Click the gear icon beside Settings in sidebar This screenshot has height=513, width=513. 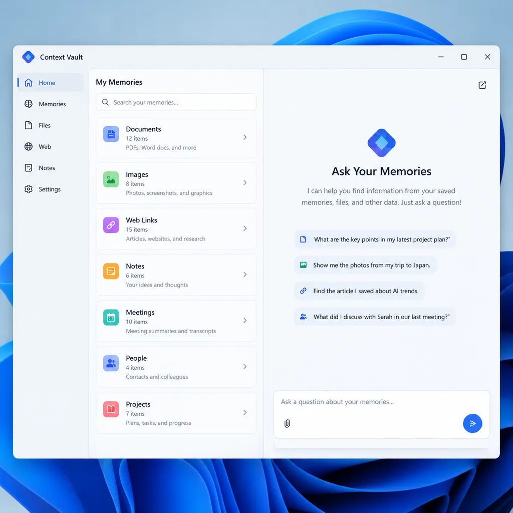pos(29,189)
